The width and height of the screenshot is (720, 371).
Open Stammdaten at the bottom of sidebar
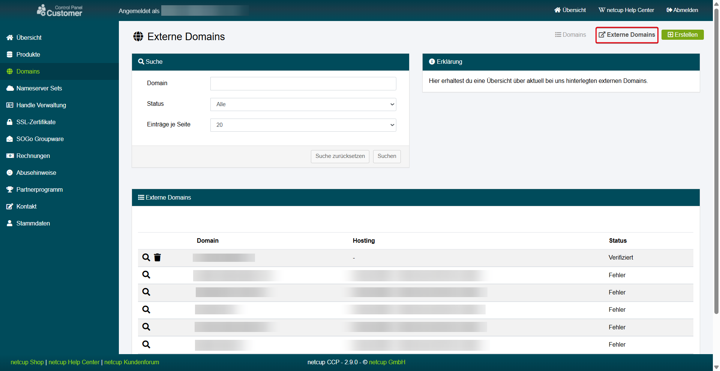pos(33,223)
